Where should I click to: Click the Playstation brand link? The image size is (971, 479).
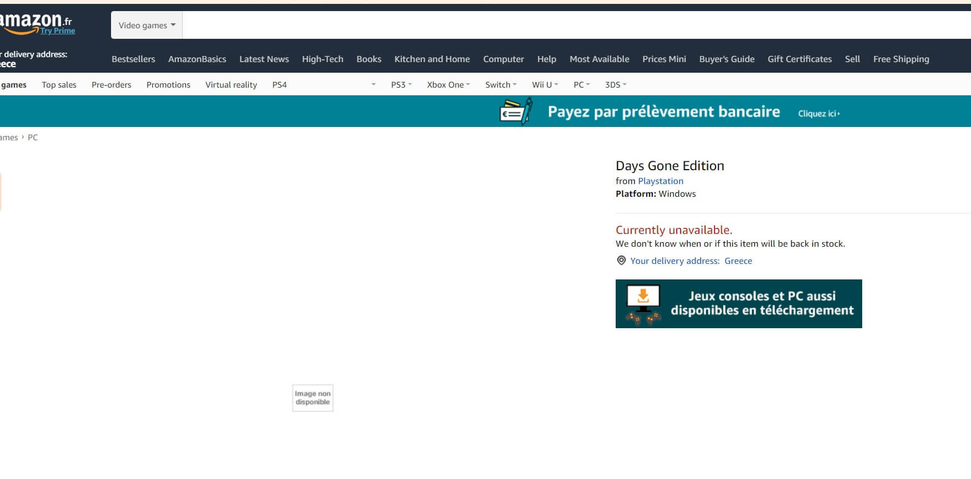(660, 181)
